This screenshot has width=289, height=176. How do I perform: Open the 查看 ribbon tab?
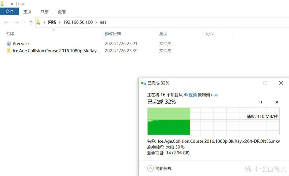tap(62, 12)
